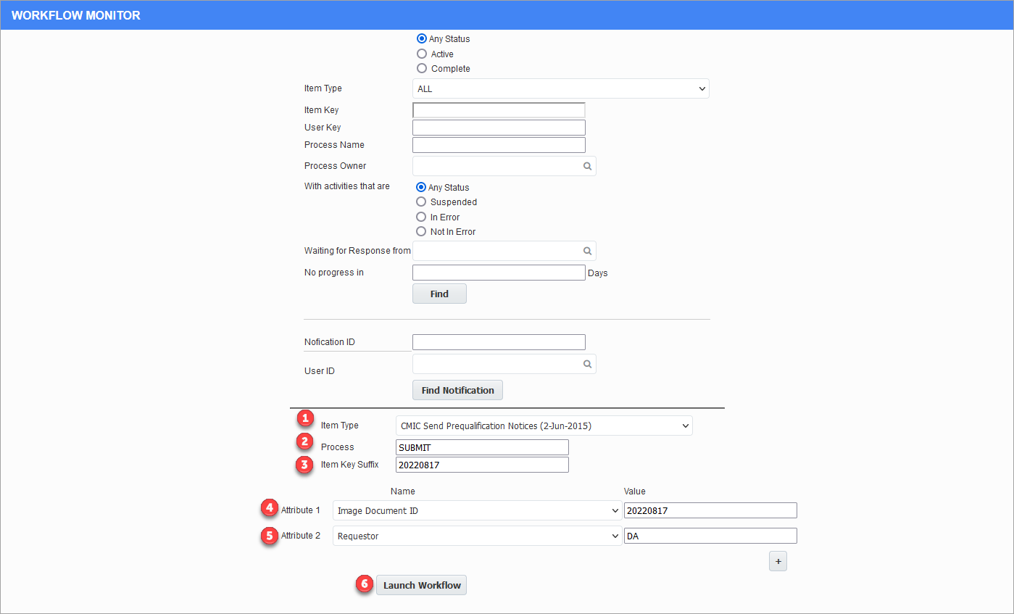Viewport: 1014px width, 614px height.
Task: Click the Item Key Suffix field showing 20220817
Action: point(481,464)
